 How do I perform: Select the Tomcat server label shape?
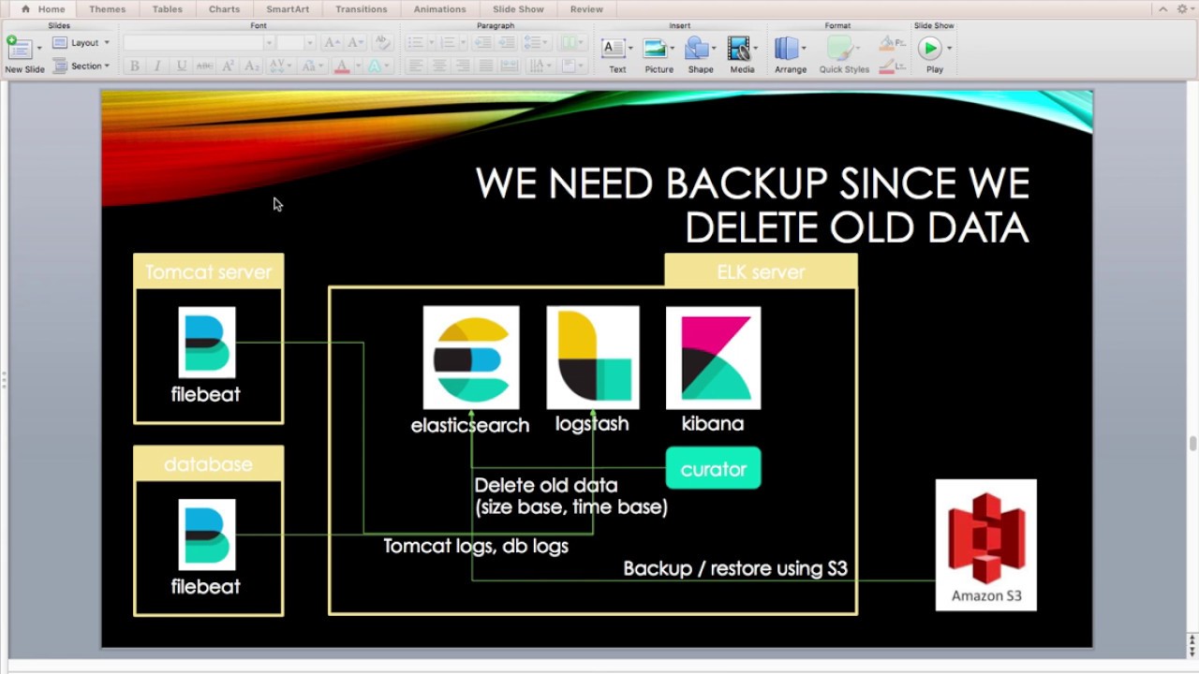[209, 271]
